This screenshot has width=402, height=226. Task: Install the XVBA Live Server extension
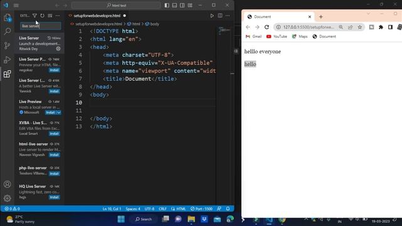tap(54, 134)
